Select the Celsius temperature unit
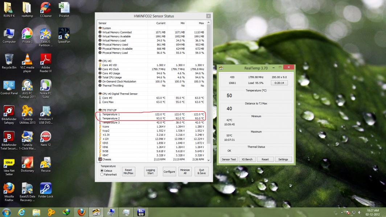 pos(102,171)
